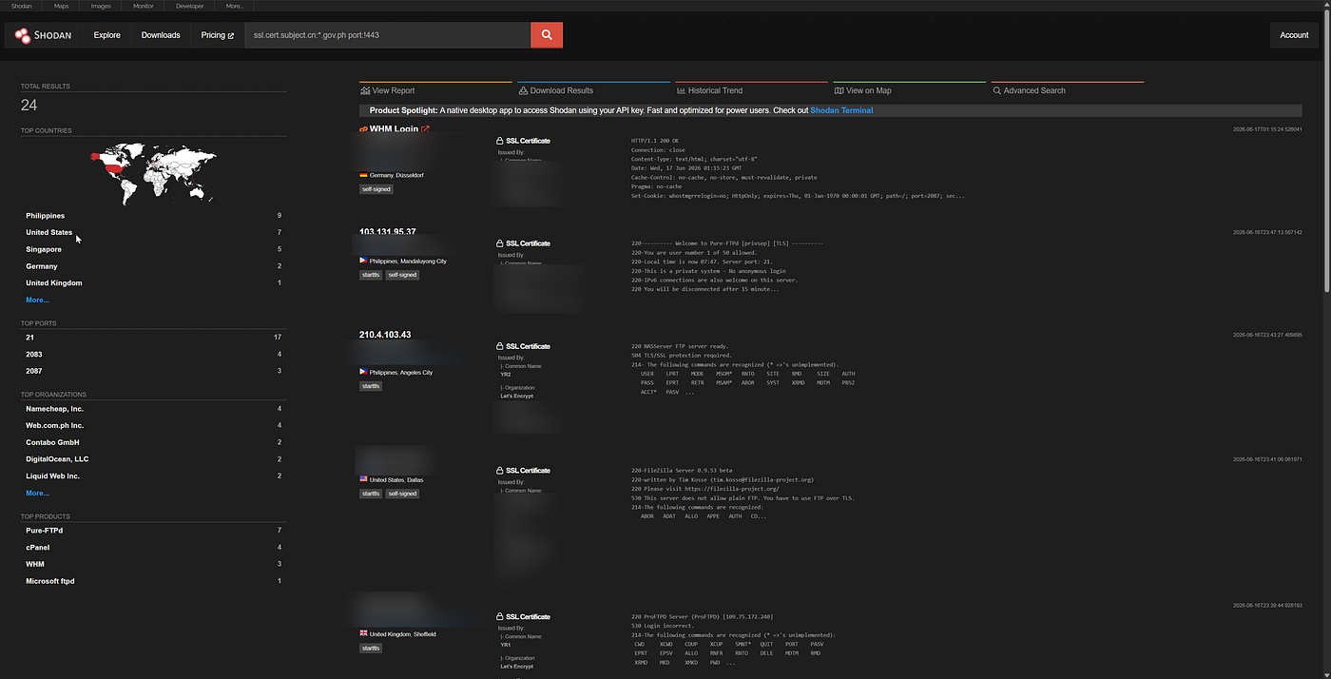Viewport: 1331px width, 679px height.
Task: Open the Maps tab in top bar
Action: [61, 6]
